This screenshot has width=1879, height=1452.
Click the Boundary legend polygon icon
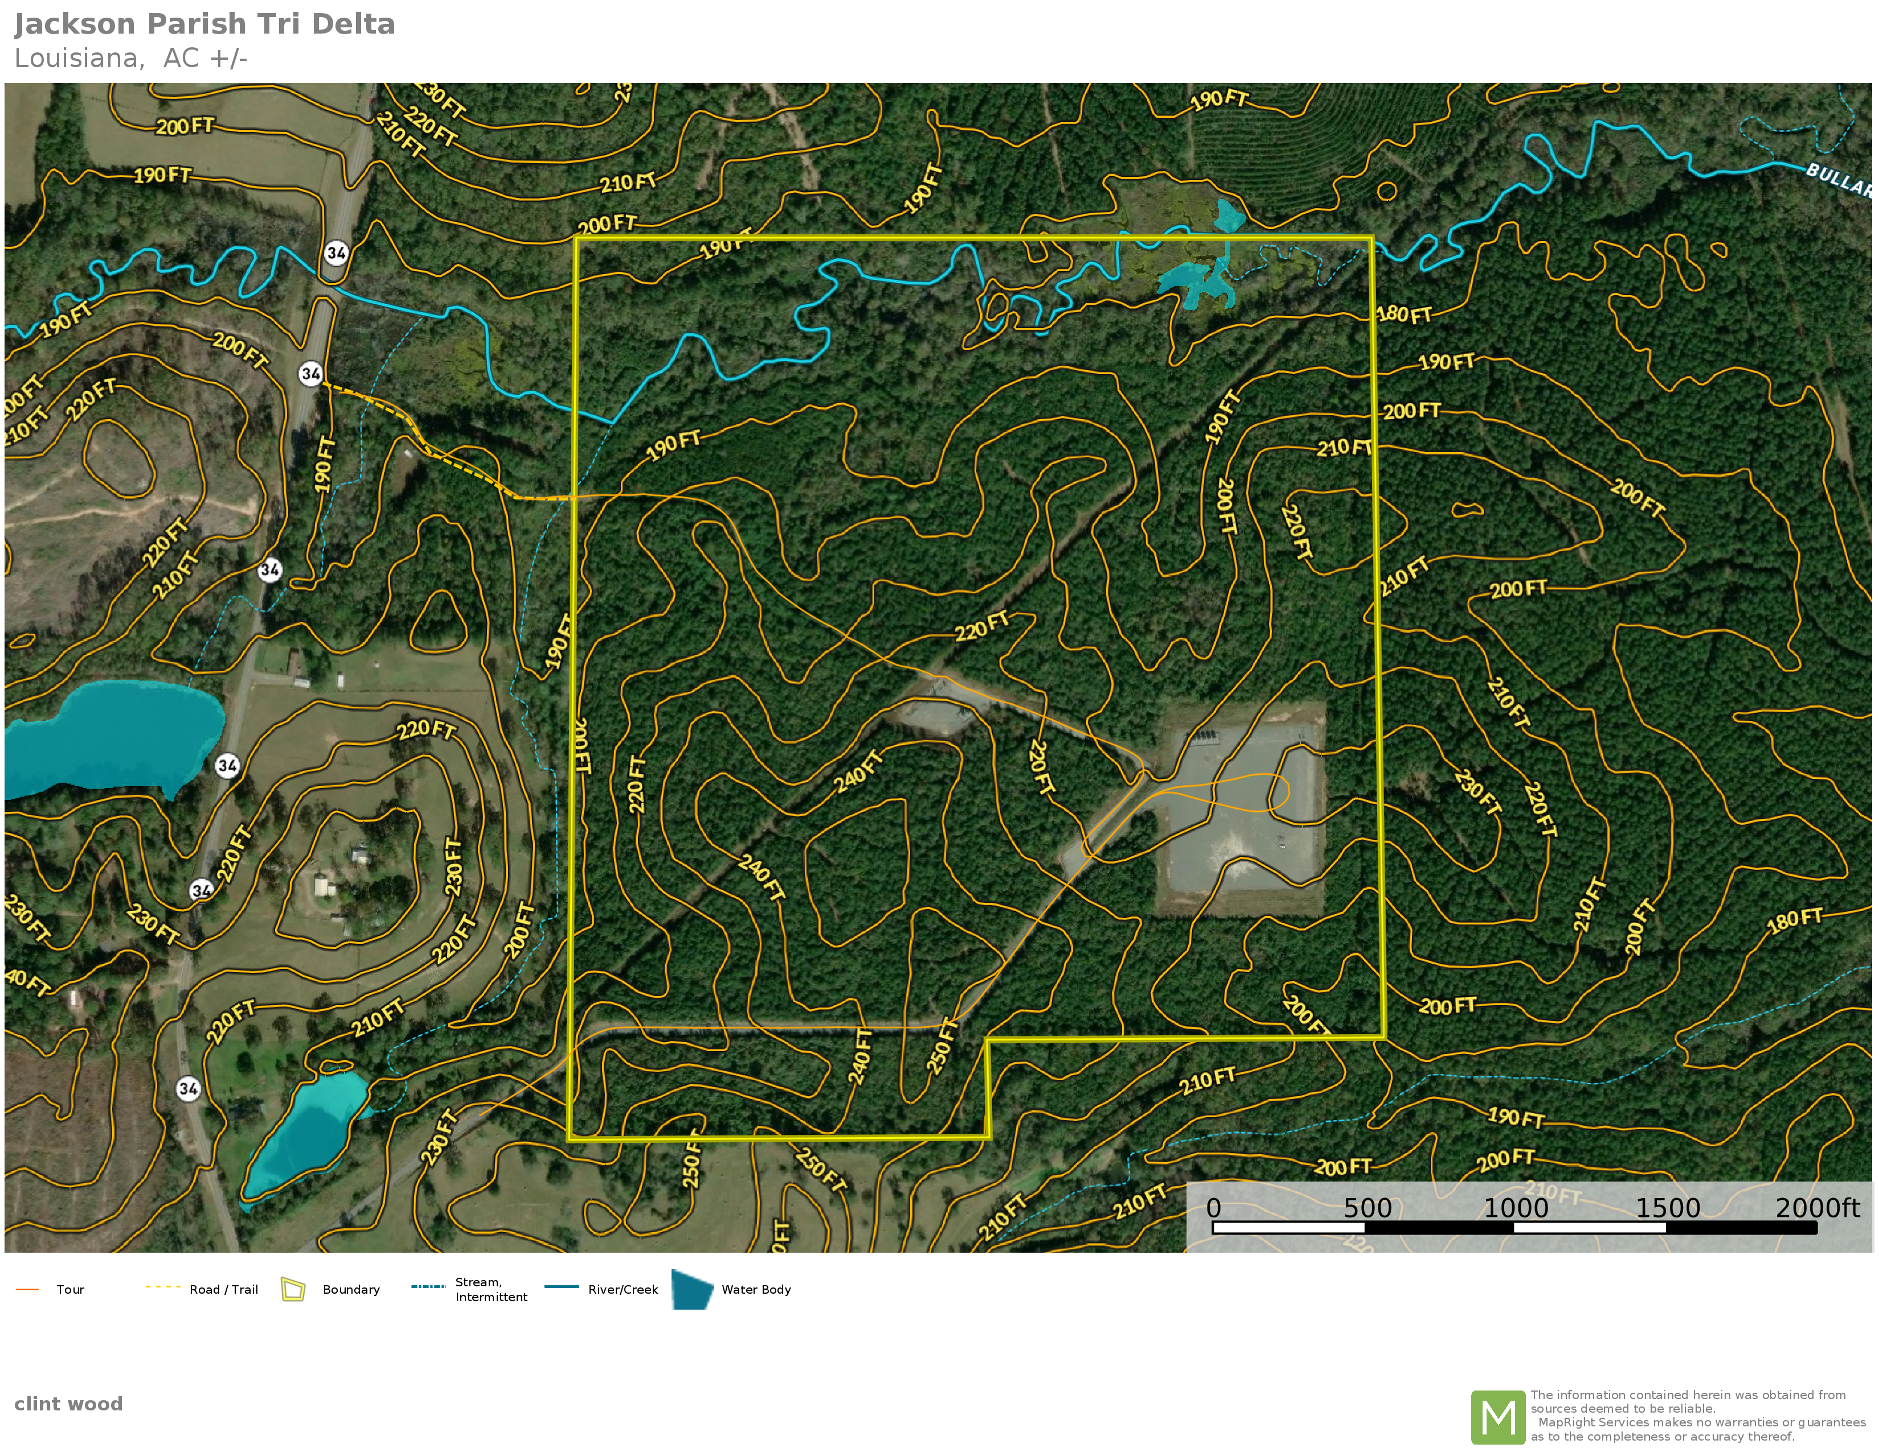(x=293, y=1289)
